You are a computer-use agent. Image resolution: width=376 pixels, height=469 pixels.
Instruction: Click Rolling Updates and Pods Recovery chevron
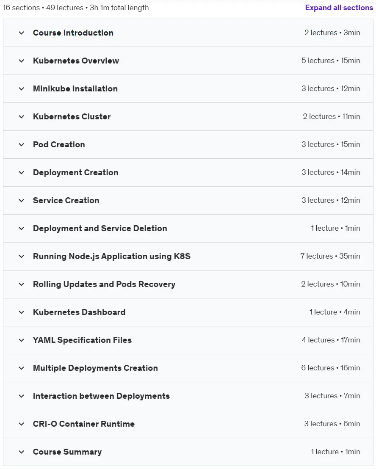pos(21,284)
